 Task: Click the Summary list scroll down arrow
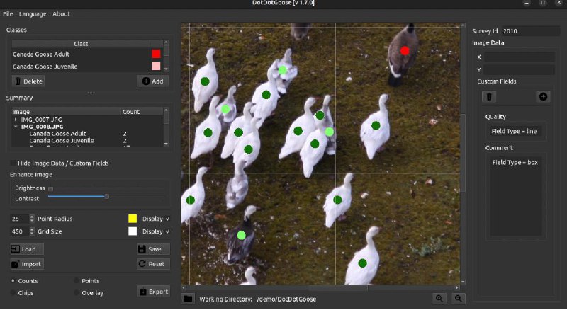click(166, 144)
